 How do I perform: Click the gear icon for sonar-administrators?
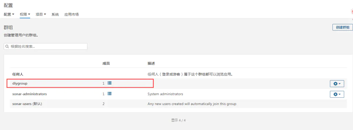click(337, 94)
